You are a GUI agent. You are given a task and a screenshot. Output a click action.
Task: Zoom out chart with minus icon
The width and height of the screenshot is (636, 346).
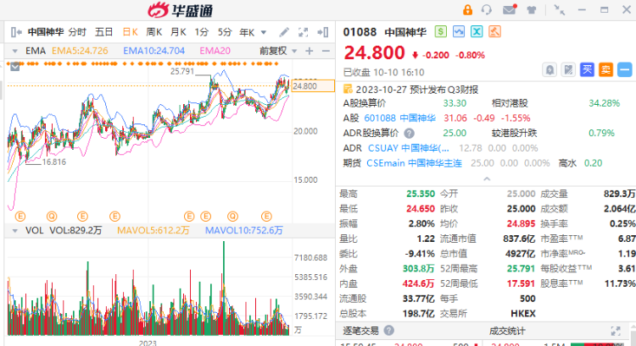pyautogui.click(x=326, y=51)
